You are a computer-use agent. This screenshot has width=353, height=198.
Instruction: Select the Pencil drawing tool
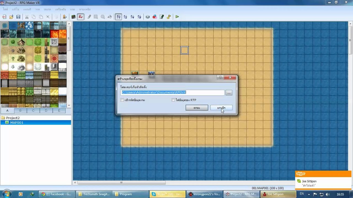89,17
